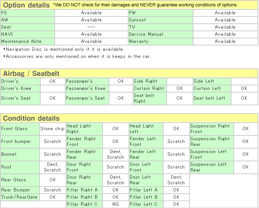Click the Suspension Left Rear label
The height and width of the screenshot is (208, 259).
pos(208,167)
